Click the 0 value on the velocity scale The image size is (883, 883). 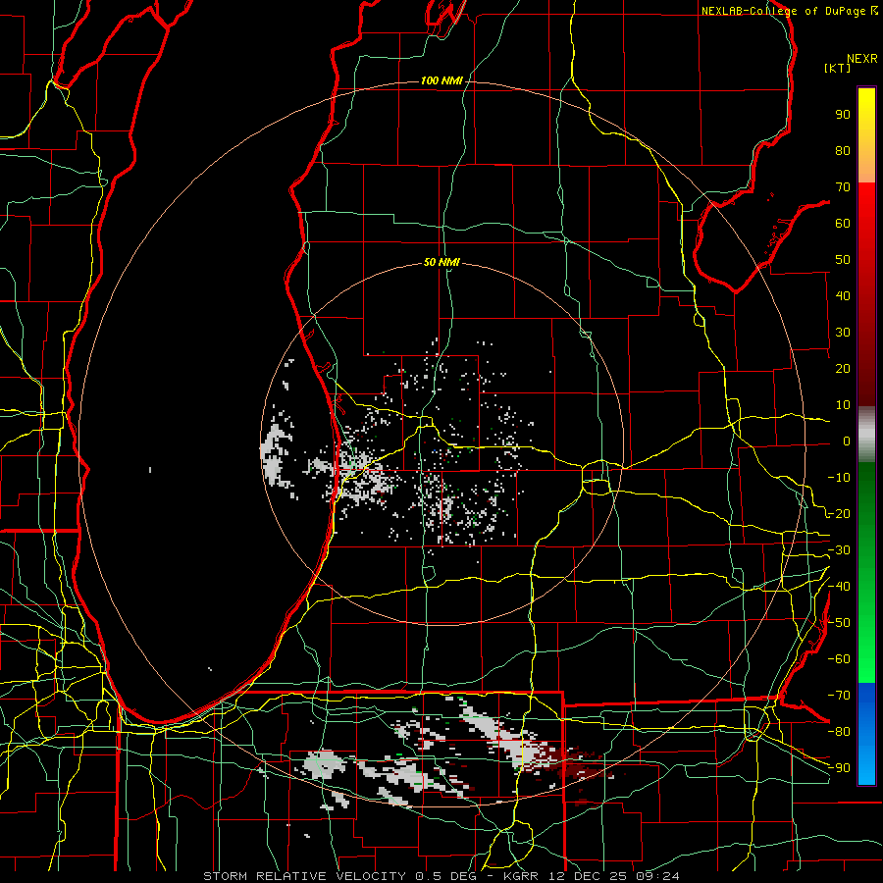coord(847,441)
